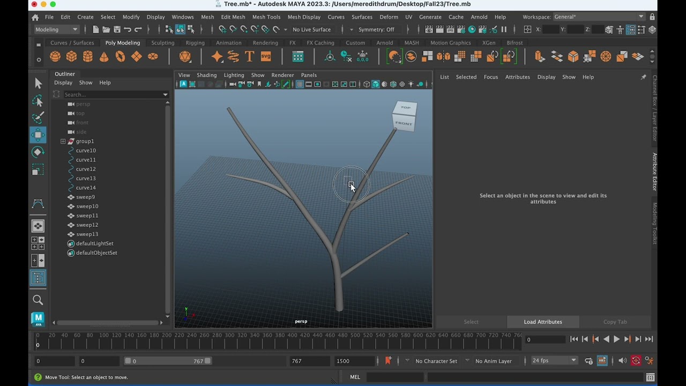This screenshot has height=386, width=686.
Task: Open the Shading menu in viewport panel
Action: pyautogui.click(x=206, y=75)
